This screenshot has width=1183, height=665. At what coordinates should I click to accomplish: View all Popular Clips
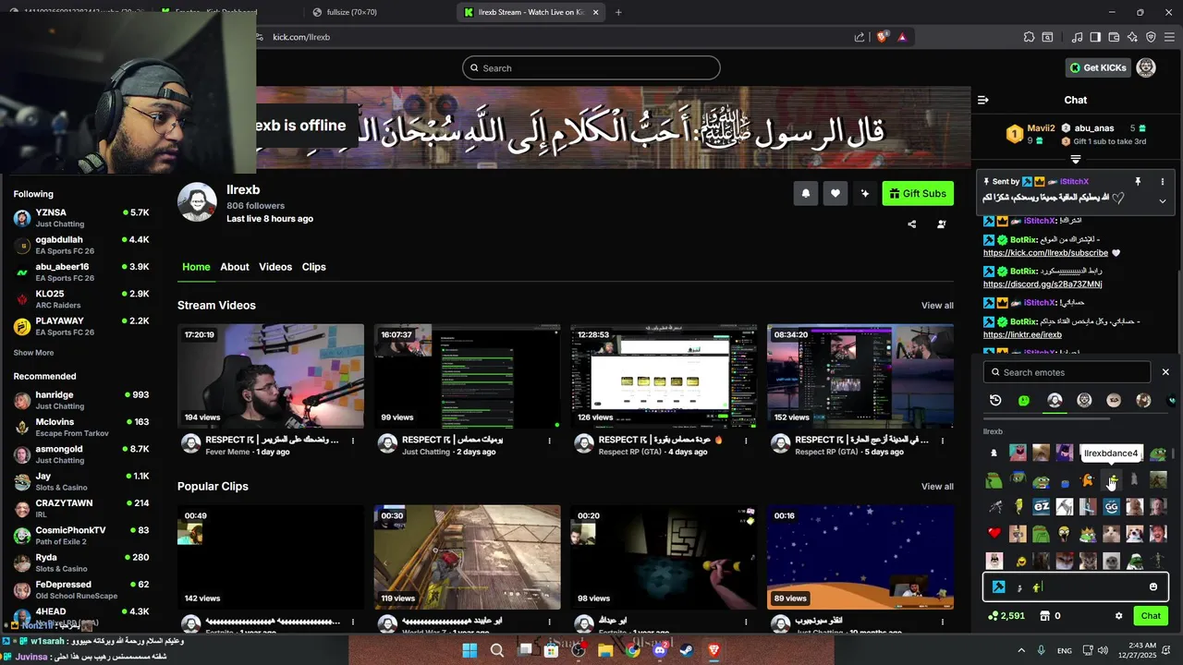(x=937, y=487)
